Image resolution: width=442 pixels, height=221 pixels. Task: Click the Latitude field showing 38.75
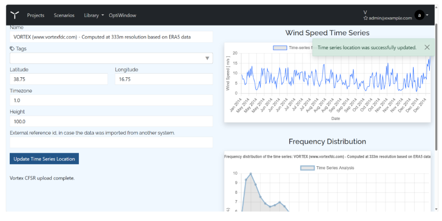58,79
